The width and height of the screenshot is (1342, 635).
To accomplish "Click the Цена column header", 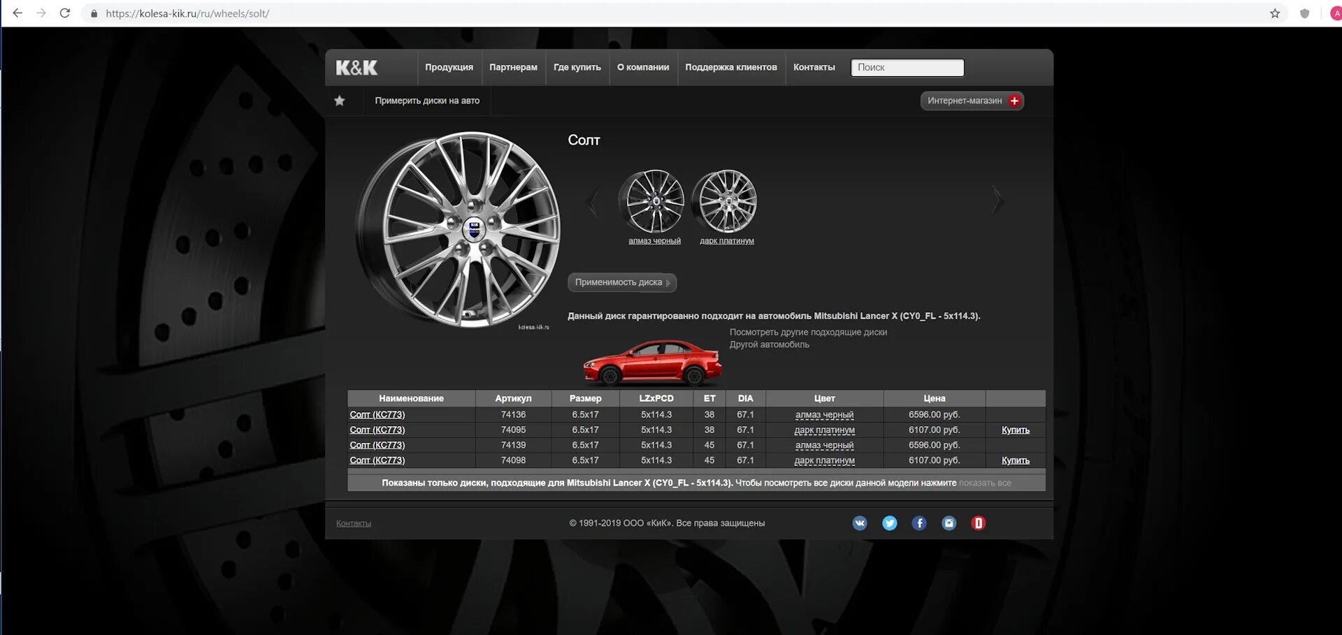I will (935, 398).
